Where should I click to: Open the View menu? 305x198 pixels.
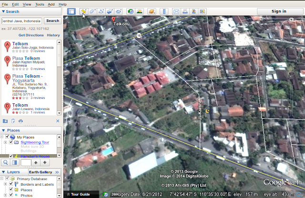(27, 4)
